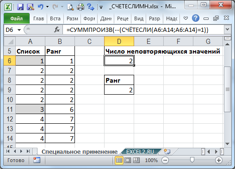
Task: Click the help-arrow icon in quick access toolbar
Action: (91, 7)
